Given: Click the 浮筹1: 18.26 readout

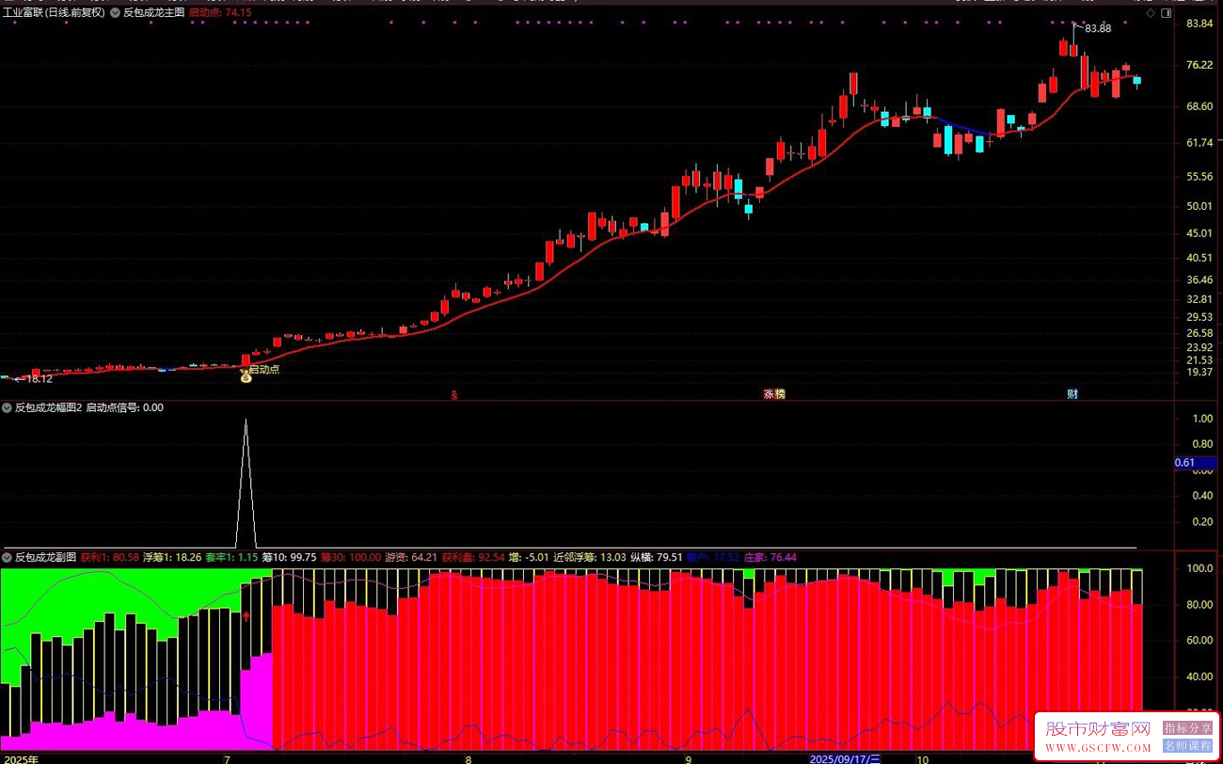Looking at the screenshot, I should (172, 558).
